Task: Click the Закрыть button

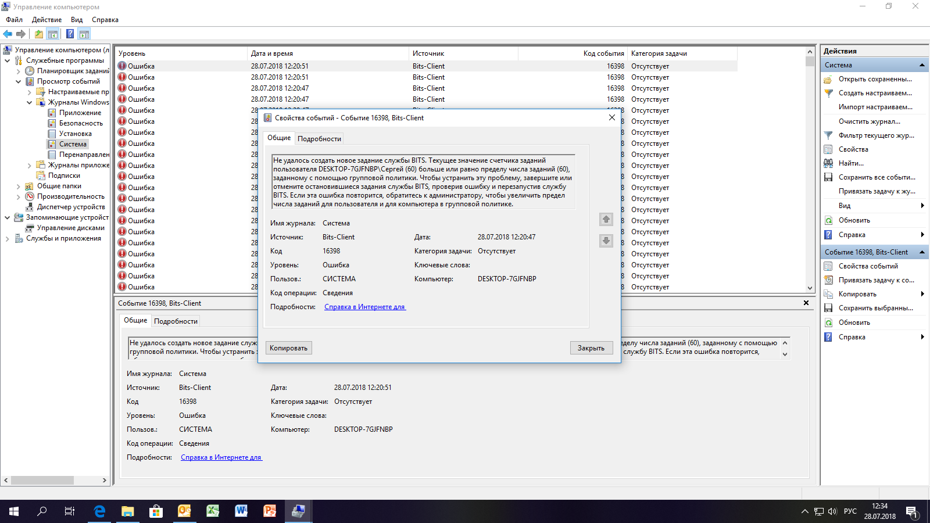Action: pyautogui.click(x=591, y=348)
